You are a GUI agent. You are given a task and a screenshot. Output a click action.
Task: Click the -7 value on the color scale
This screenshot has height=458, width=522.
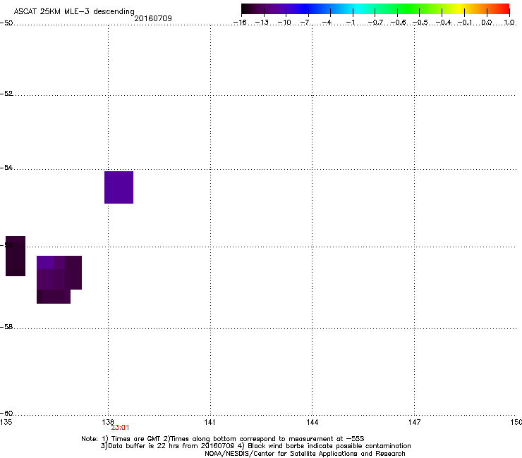305,23
